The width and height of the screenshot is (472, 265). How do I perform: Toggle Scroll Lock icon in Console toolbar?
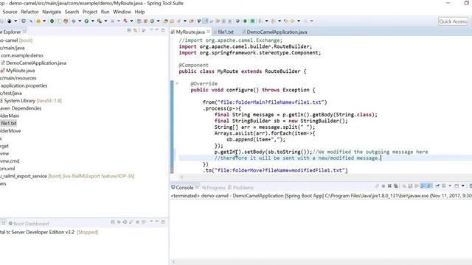point(410,186)
